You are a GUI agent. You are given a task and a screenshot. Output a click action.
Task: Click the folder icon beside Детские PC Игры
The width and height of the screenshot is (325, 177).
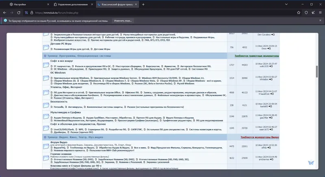(46, 47)
